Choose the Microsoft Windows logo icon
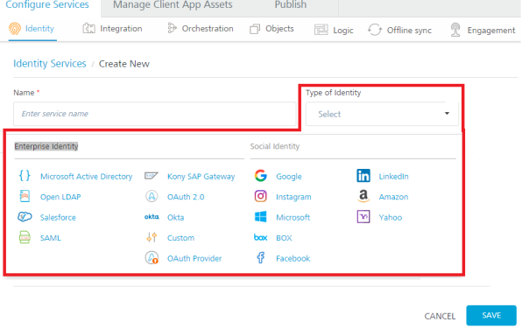This screenshot has width=522, height=336. pyautogui.click(x=261, y=217)
